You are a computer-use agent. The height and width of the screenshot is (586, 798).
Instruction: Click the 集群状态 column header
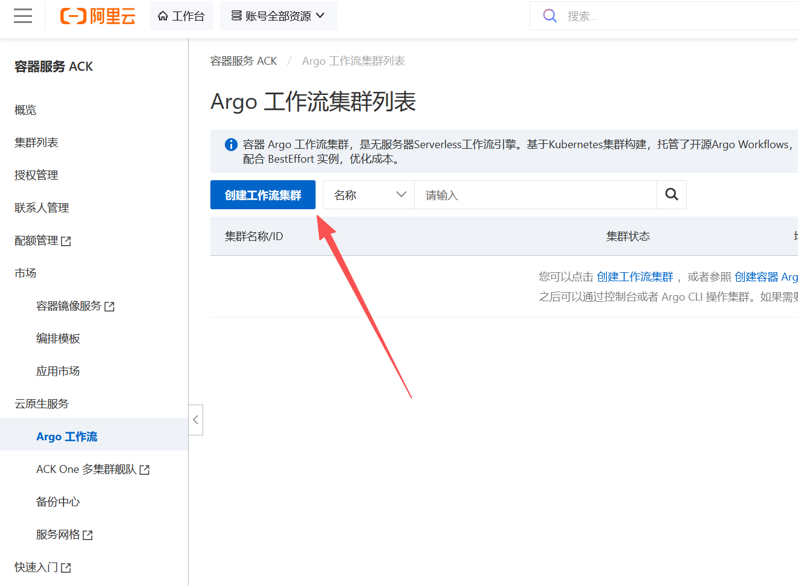click(628, 236)
